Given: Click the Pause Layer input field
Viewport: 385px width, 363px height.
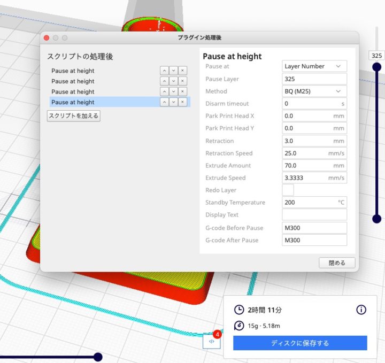Looking at the screenshot, I should click(314, 79).
